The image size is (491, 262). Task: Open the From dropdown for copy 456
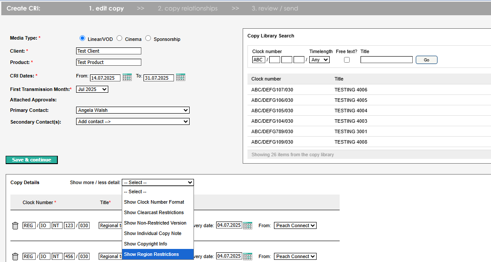[295, 256]
